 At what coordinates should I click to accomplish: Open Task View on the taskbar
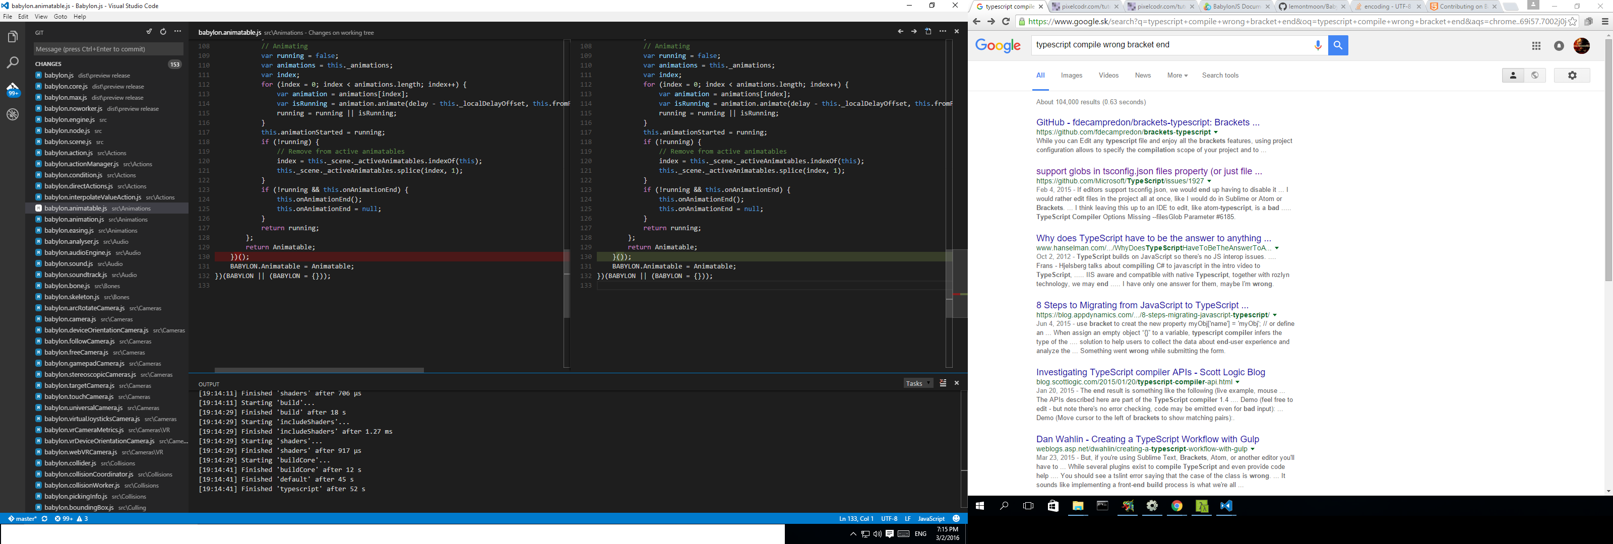tap(1028, 506)
